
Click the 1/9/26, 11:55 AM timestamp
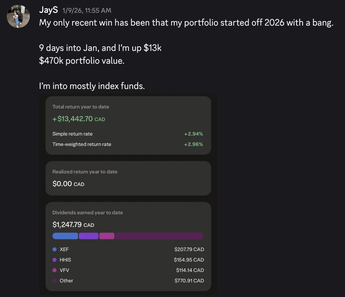pos(87,10)
